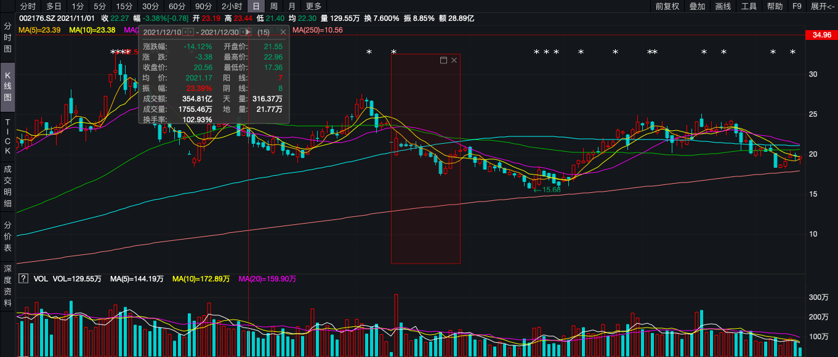Click the stock code 002176.SZ
The height and width of the screenshot is (357, 838).
click(36, 18)
